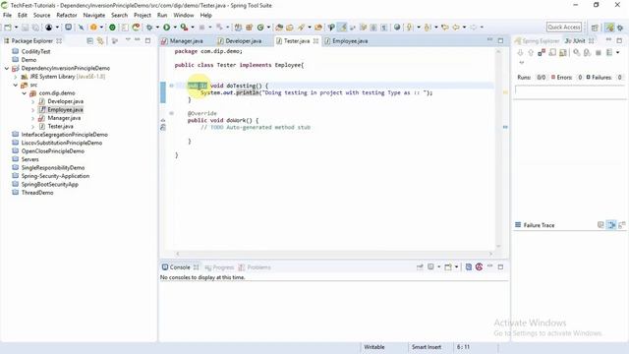Viewport: 629px width, 354px height.
Task: Click the Quick Access search field
Action: [564, 28]
